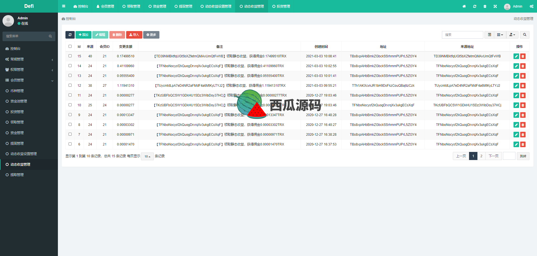
Task: Expand 常规管理 sidebar submenu
Action: pos(29,59)
